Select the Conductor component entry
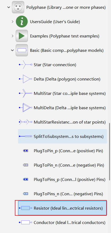Image resolution: width=111 pixels, height=233 pixels. pos(62,222)
